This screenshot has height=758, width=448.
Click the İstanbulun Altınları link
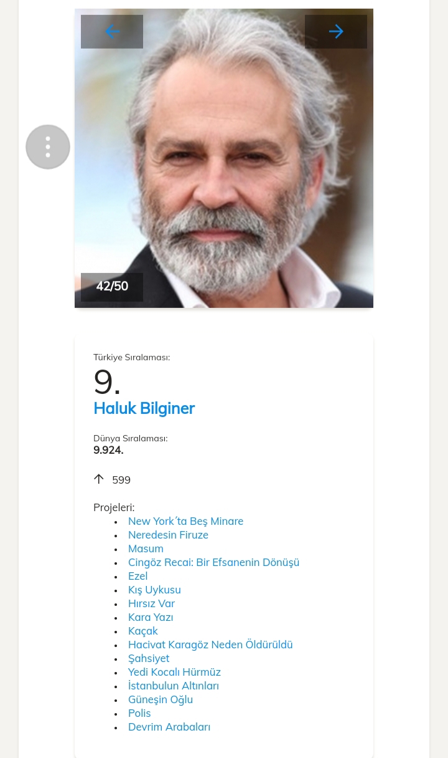click(174, 686)
